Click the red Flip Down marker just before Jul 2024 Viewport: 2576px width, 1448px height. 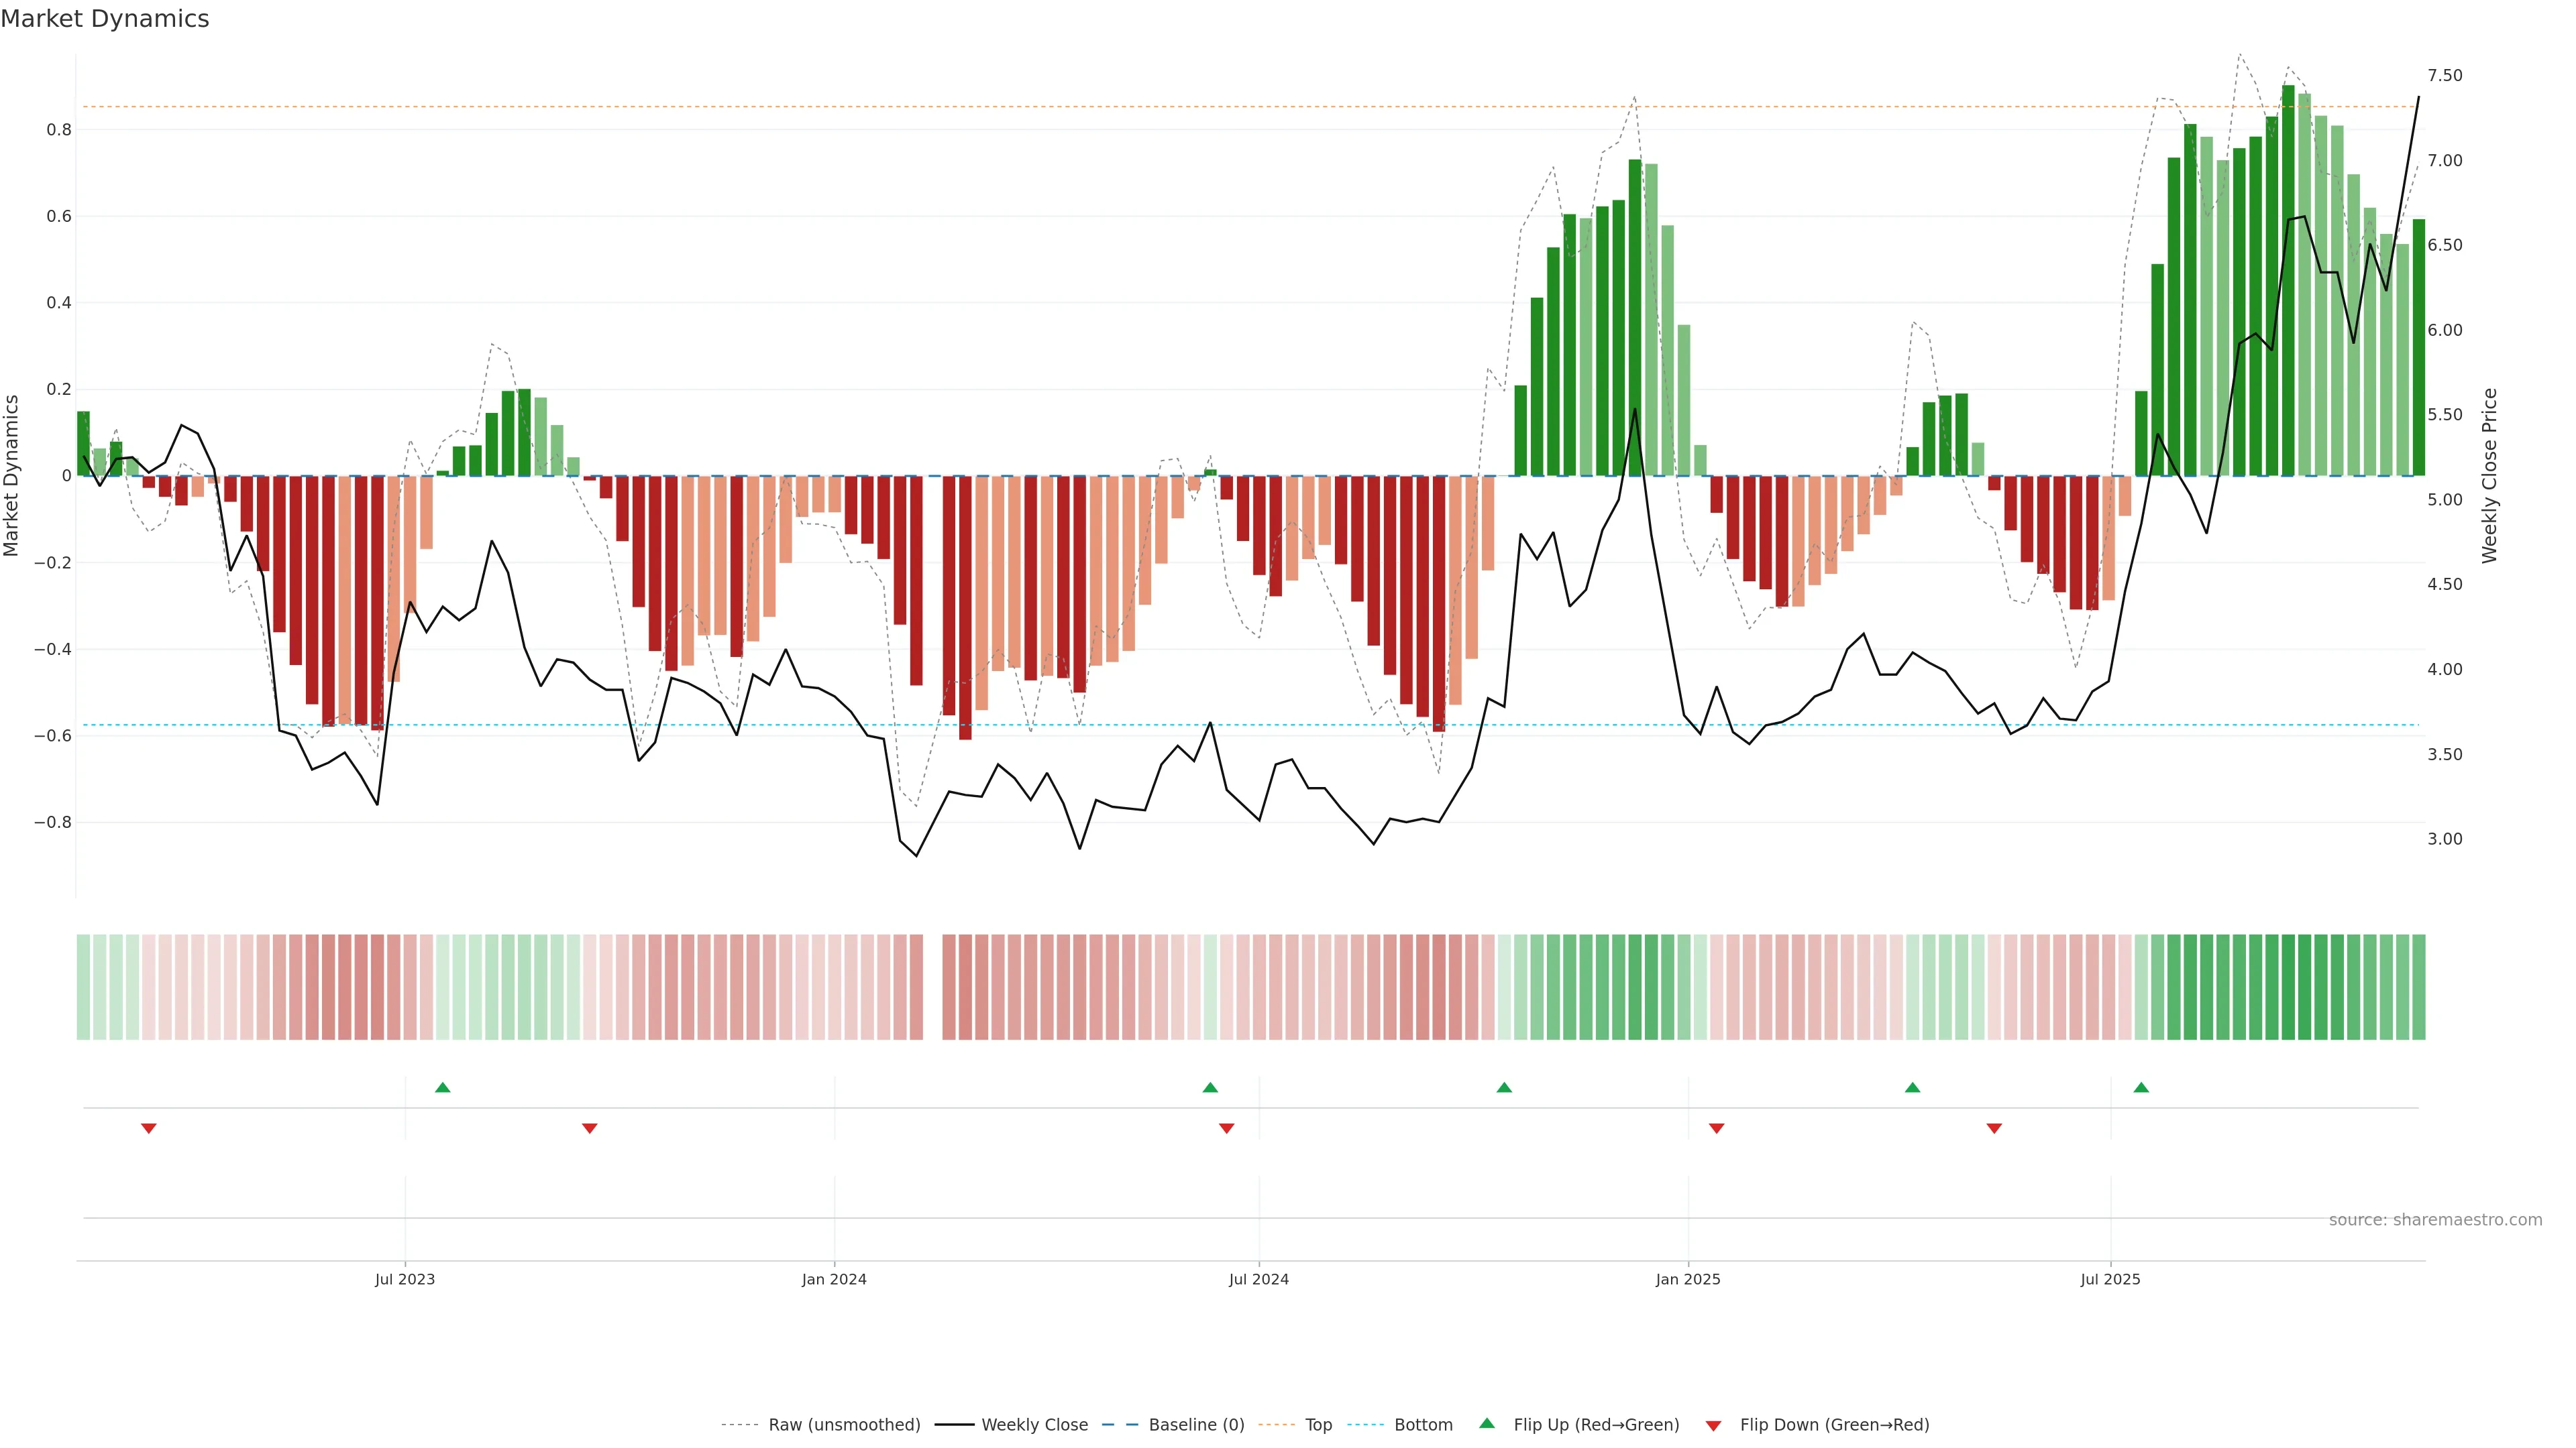click(x=1227, y=1128)
